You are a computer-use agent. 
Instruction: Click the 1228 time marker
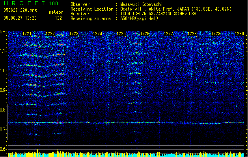tap(192, 33)
